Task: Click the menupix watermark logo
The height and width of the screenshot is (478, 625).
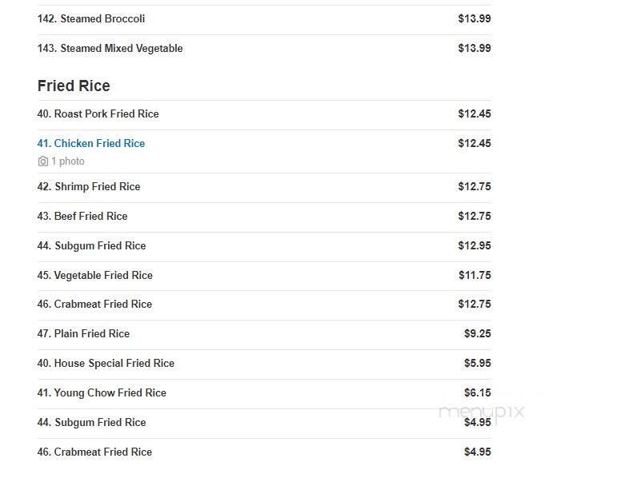Action: click(482, 412)
